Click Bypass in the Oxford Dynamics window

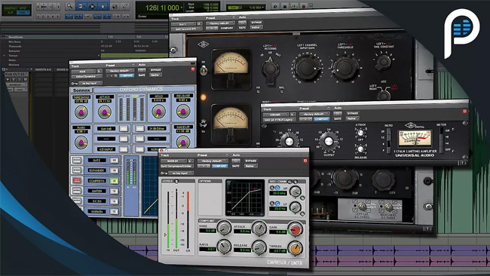pos(155,70)
